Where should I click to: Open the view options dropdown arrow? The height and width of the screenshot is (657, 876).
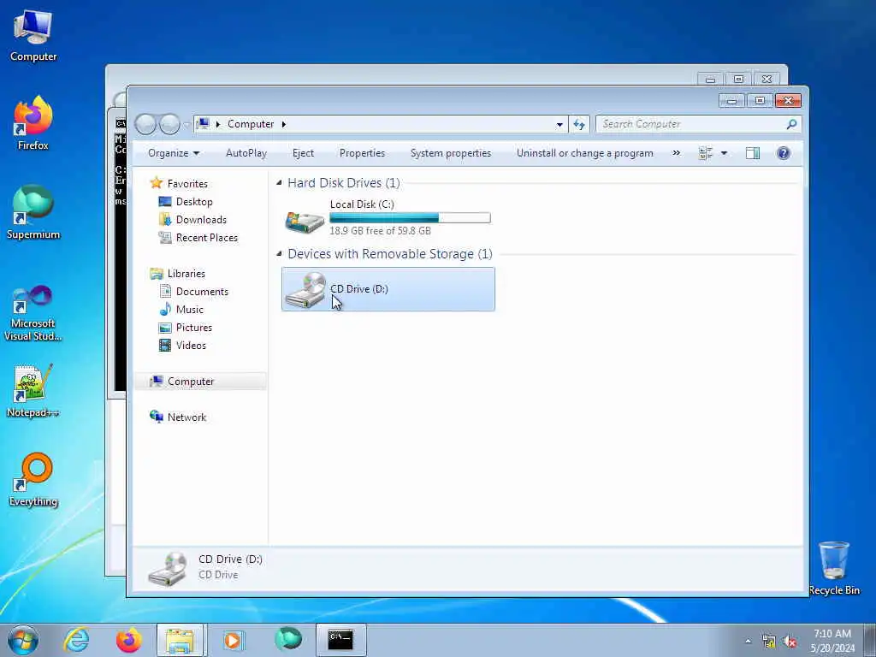pyautogui.click(x=724, y=153)
